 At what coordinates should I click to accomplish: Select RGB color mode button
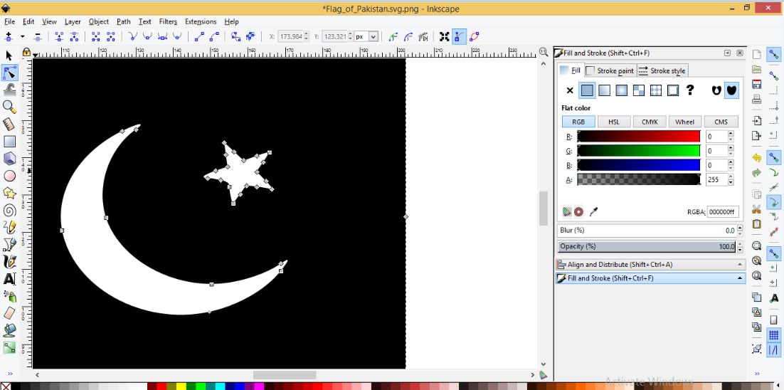coord(578,122)
